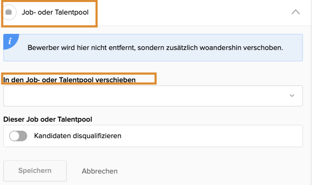Click the white knob of the disqualify switch

pos(15,136)
